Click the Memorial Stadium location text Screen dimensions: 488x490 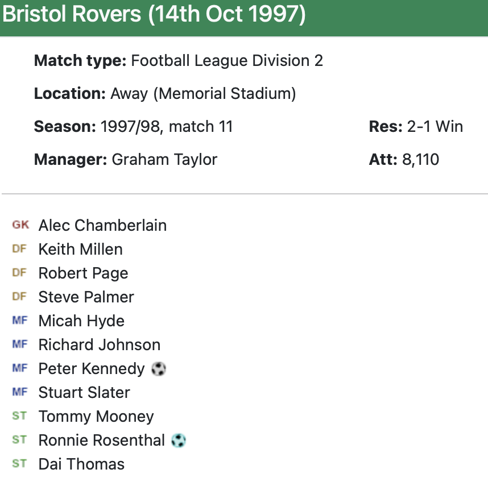point(228,93)
